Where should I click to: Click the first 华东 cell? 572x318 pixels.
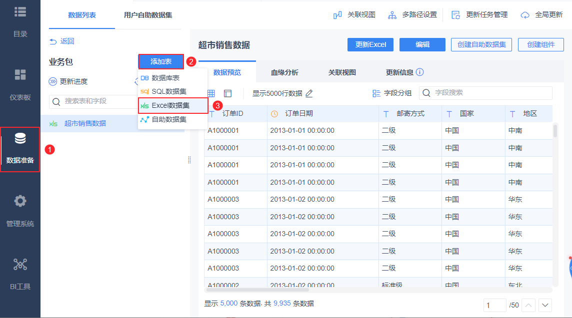click(529, 200)
